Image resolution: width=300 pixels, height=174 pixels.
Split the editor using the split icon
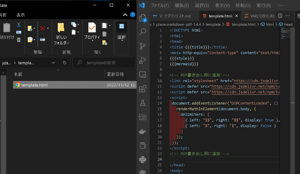pyautogui.click(x=280, y=16)
